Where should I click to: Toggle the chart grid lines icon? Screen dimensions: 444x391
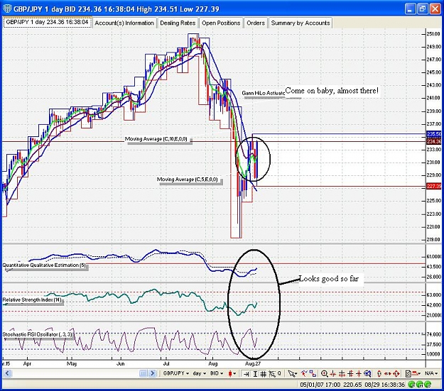[x=263, y=374]
